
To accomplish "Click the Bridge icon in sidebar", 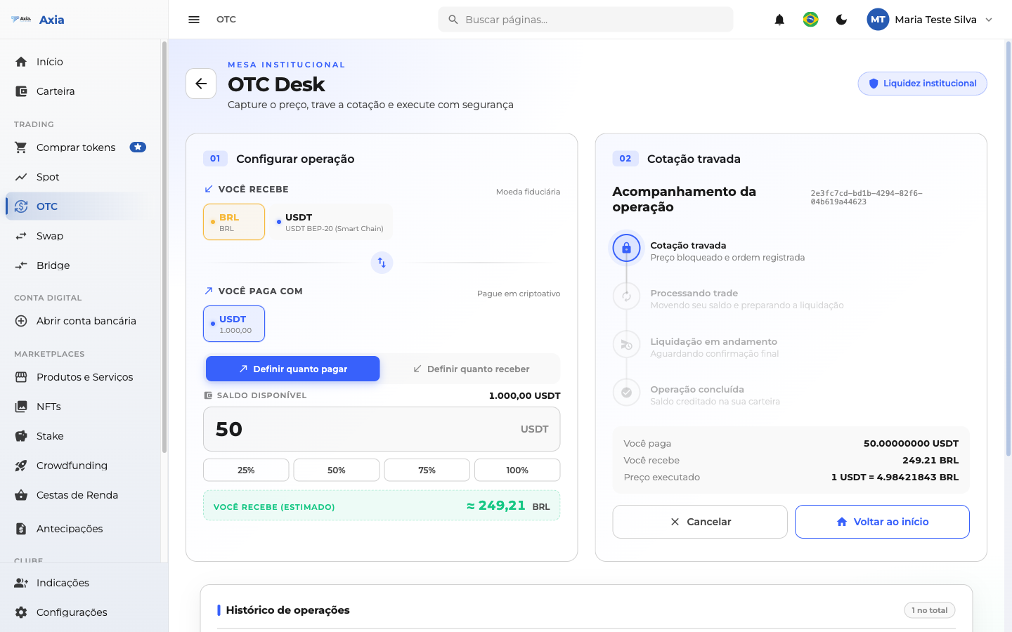I will pos(21,265).
